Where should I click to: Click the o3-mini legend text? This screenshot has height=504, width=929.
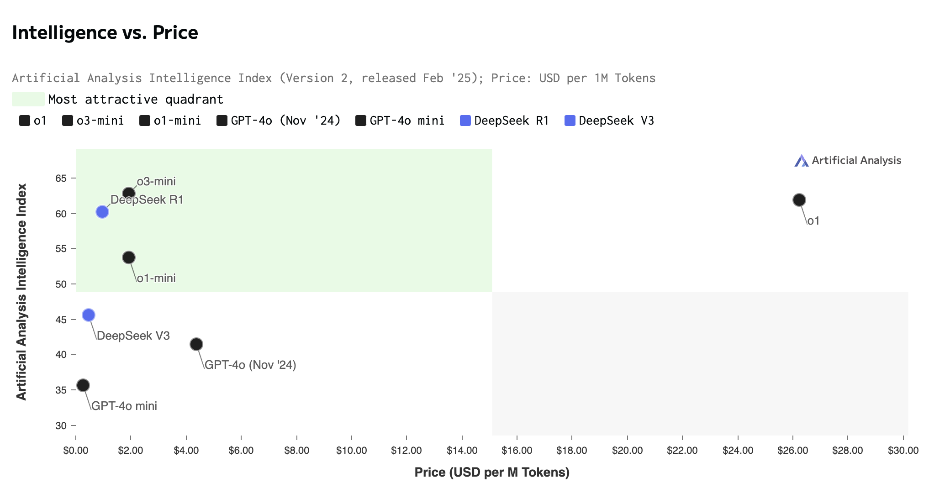pyautogui.click(x=100, y=121)
